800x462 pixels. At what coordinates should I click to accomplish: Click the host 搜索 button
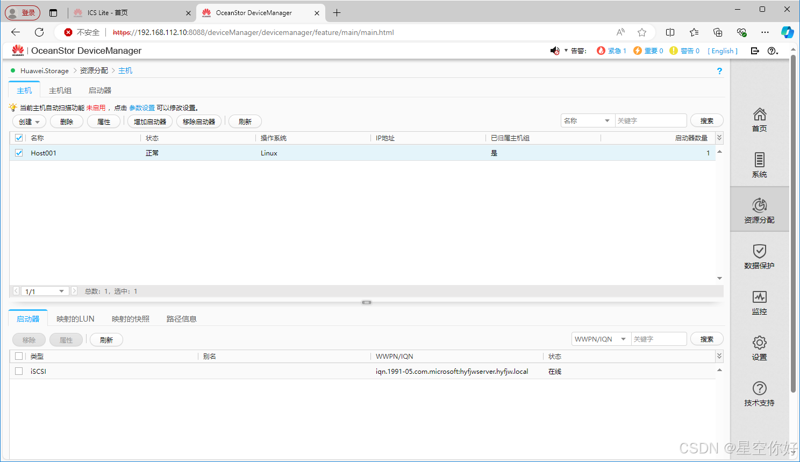707,120
